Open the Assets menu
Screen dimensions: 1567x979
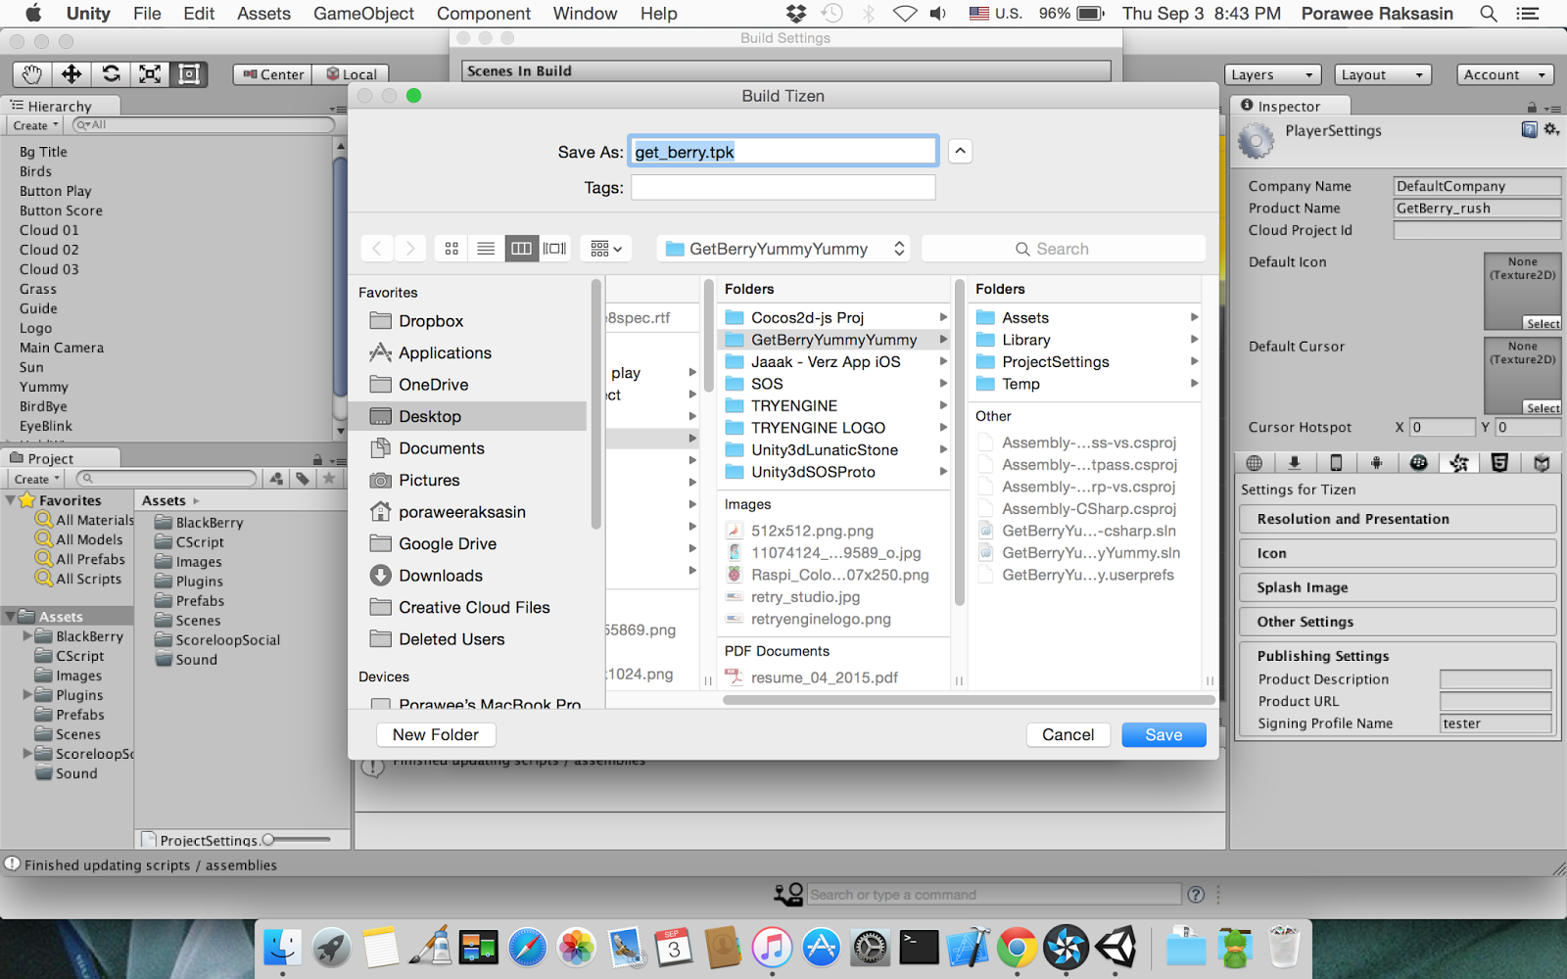tap(263, 14)
